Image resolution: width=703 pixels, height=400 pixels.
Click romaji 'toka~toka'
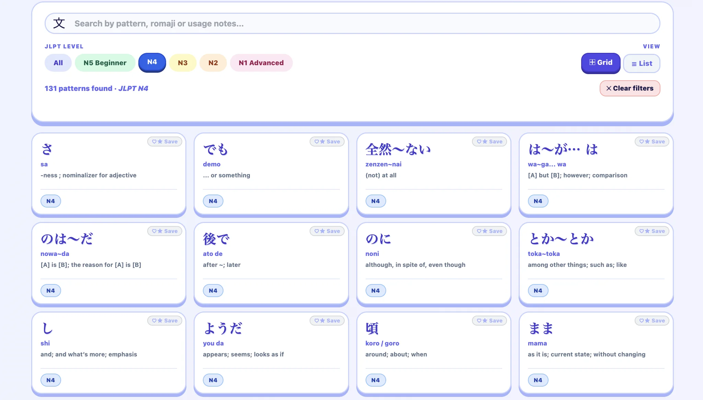click(544, 254)
